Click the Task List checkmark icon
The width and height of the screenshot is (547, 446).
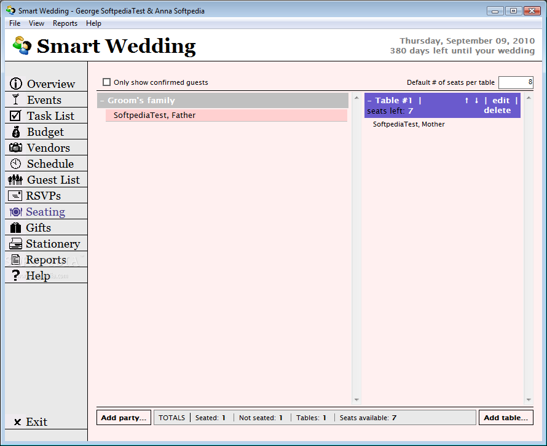pos(15,115)
